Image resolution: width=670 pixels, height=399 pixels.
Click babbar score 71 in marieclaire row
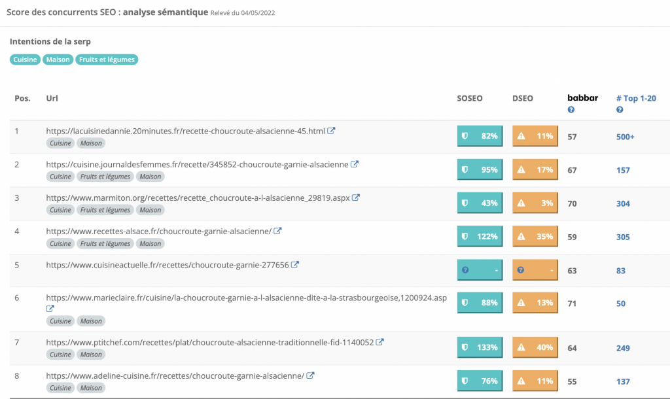[x=572, y=304]
